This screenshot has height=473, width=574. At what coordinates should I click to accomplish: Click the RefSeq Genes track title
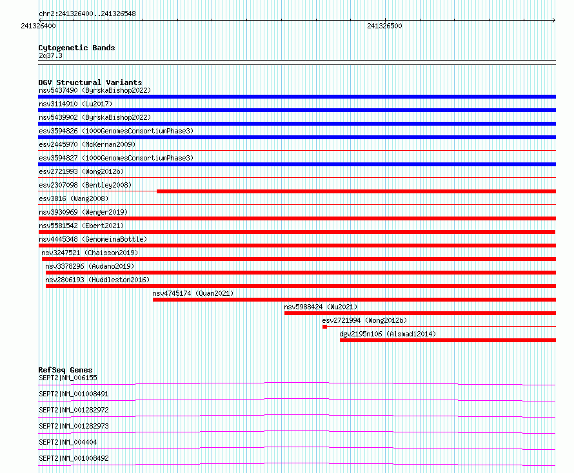pyautogui.click(x=65, y=370)
